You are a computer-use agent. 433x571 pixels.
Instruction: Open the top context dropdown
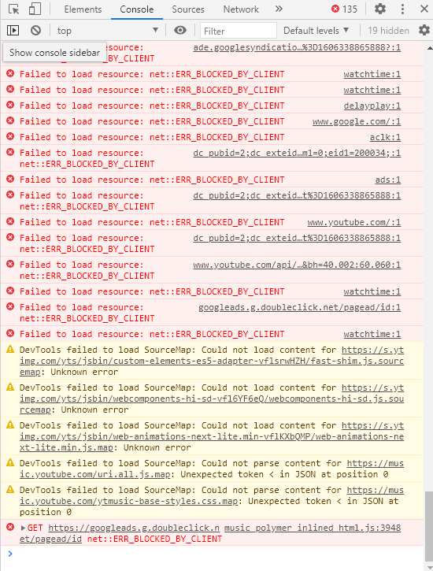[x=108, y=31]
